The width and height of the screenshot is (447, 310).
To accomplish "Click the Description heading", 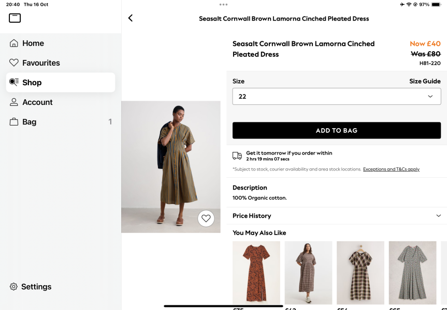I will point(250,188).
